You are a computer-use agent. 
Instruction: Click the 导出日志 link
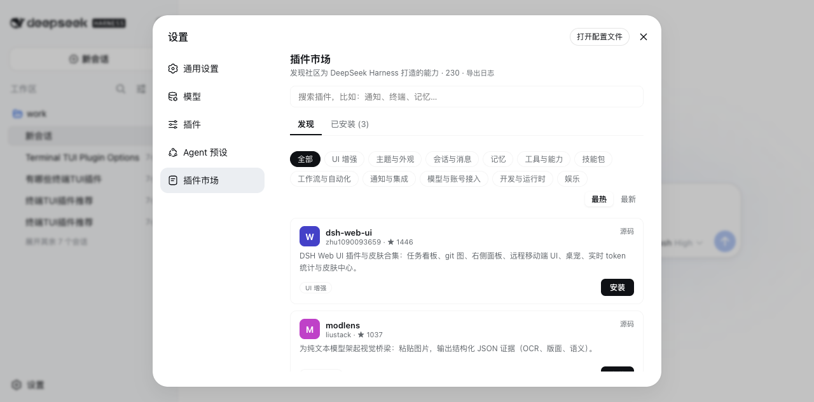tap(480, 73)
